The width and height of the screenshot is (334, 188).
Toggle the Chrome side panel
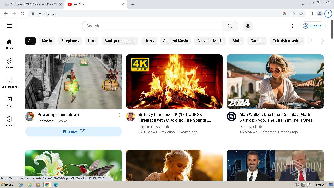(x=311, y=14)
